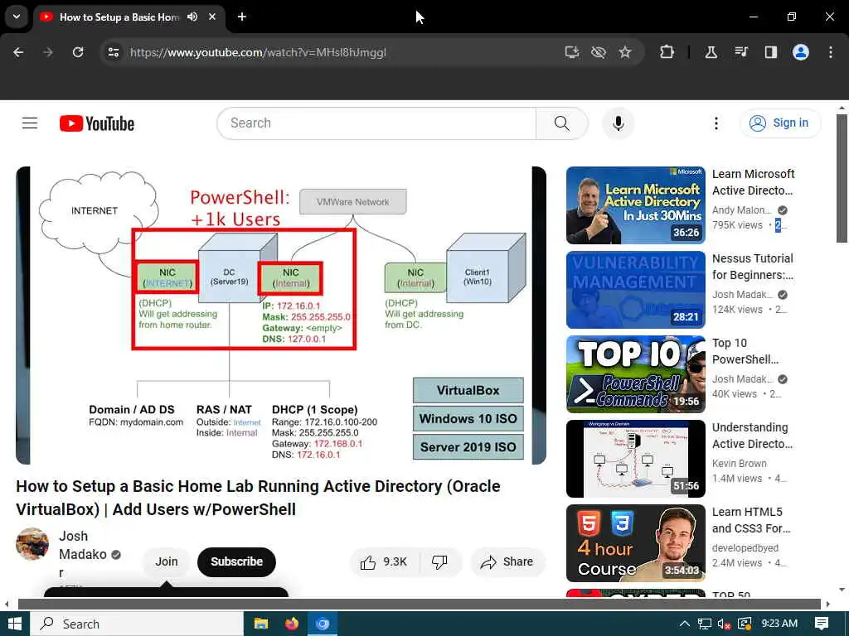Open the network status tray icon
The height and width of the screenshot is (636, 849).
pos(705,624)
